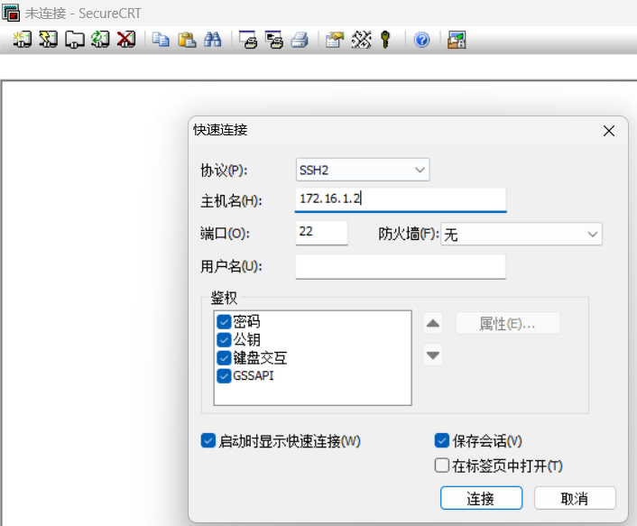The height and width of the screenshot is (526, 637).
Task: Uncheck the 公钥 authentication checkbox
Action: coord(224,339)
